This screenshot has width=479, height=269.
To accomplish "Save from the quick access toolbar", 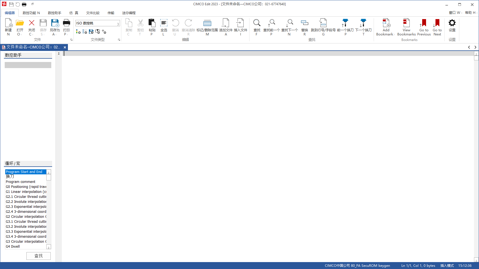I will pyautogui.click(x=11, y=4).
